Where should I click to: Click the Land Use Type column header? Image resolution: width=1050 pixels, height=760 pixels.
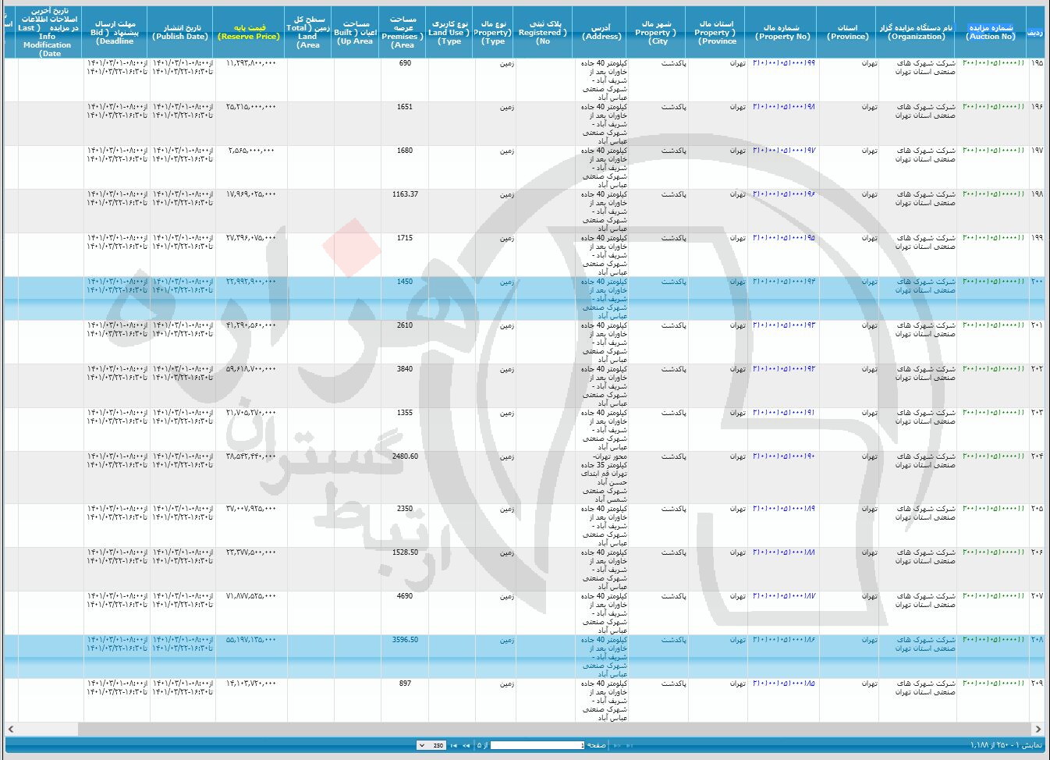pyautogui.click(x=449, y=32)
